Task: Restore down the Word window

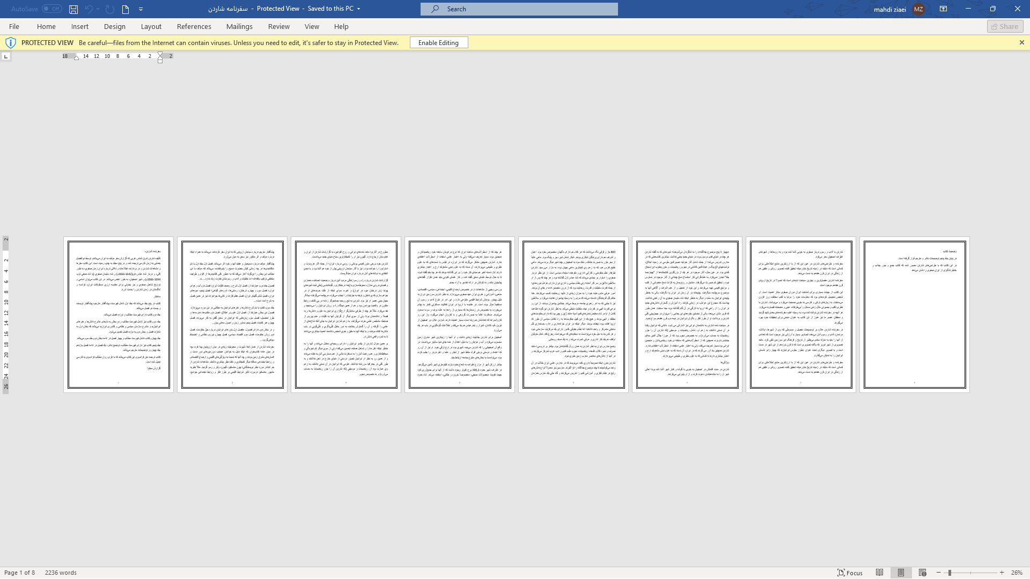Action: 992,9
